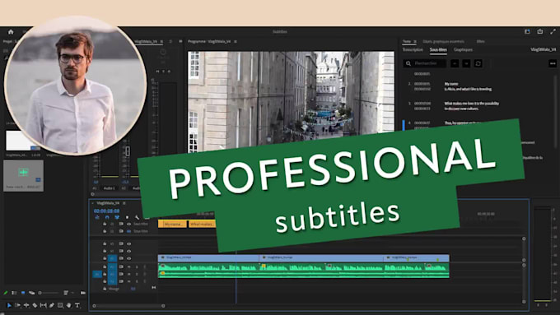
Task: Add a marker in the timeline header
Action: click(x=127, y=217)
